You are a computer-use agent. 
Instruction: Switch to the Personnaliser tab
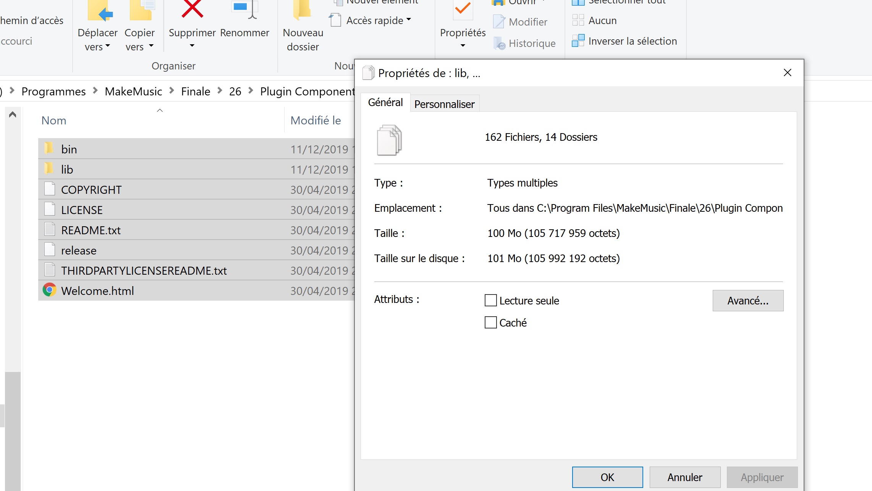[x=444, y=104]
